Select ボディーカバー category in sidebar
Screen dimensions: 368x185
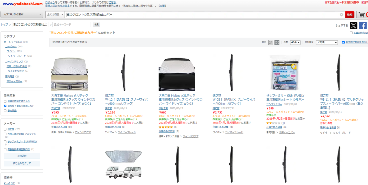[x=14, y=81]
